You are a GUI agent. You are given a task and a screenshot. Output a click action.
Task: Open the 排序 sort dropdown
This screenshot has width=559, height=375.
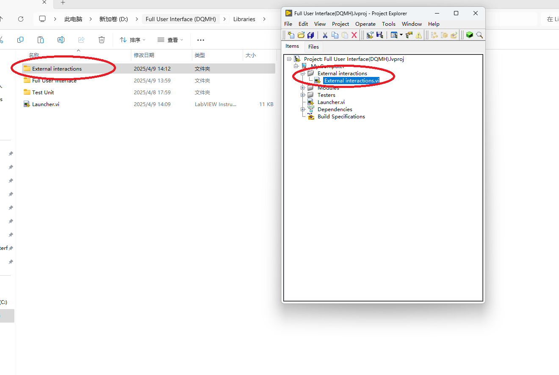pos(133,40)
